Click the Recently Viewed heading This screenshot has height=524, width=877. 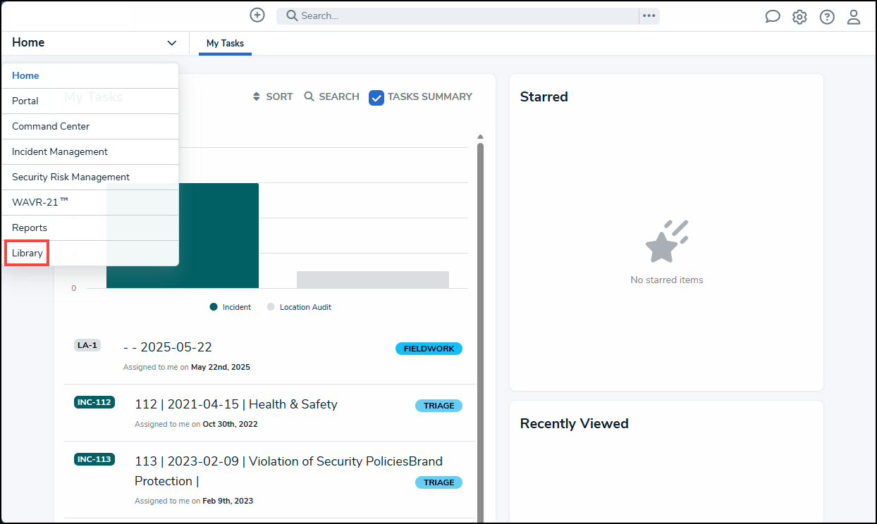574,423
